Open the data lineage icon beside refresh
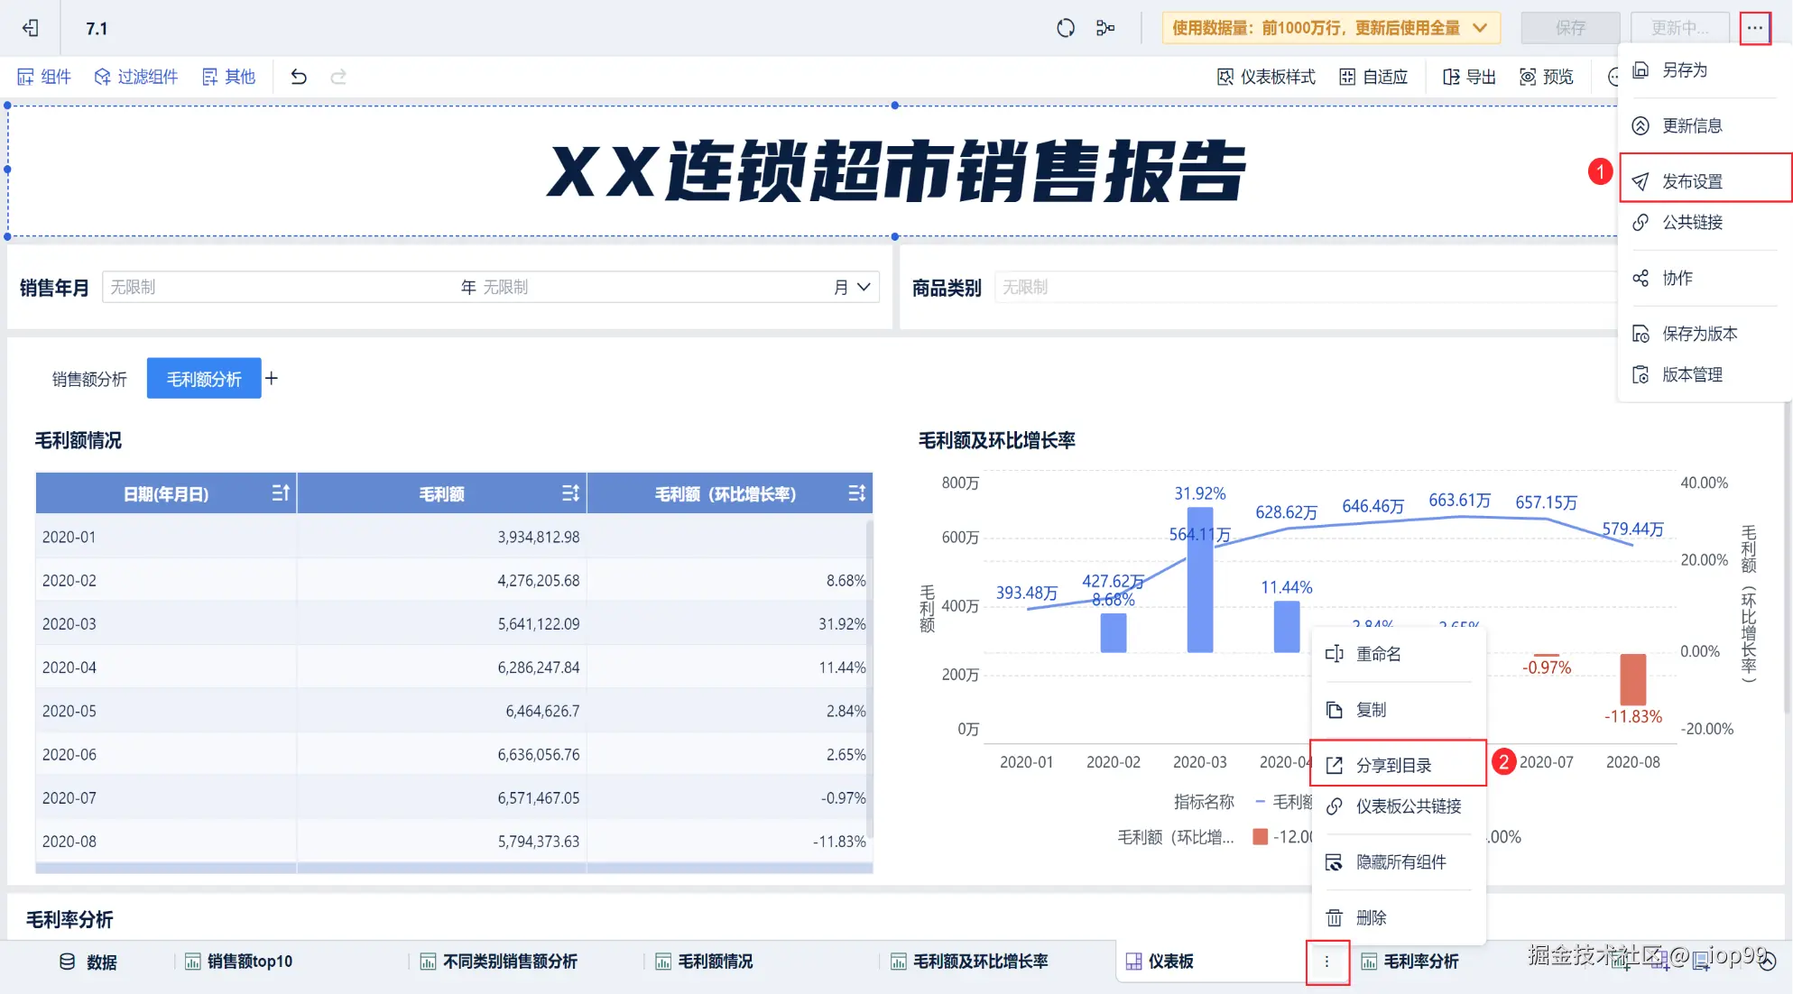Viewport: 1793px width, 994px height. tap(1105, 28)
